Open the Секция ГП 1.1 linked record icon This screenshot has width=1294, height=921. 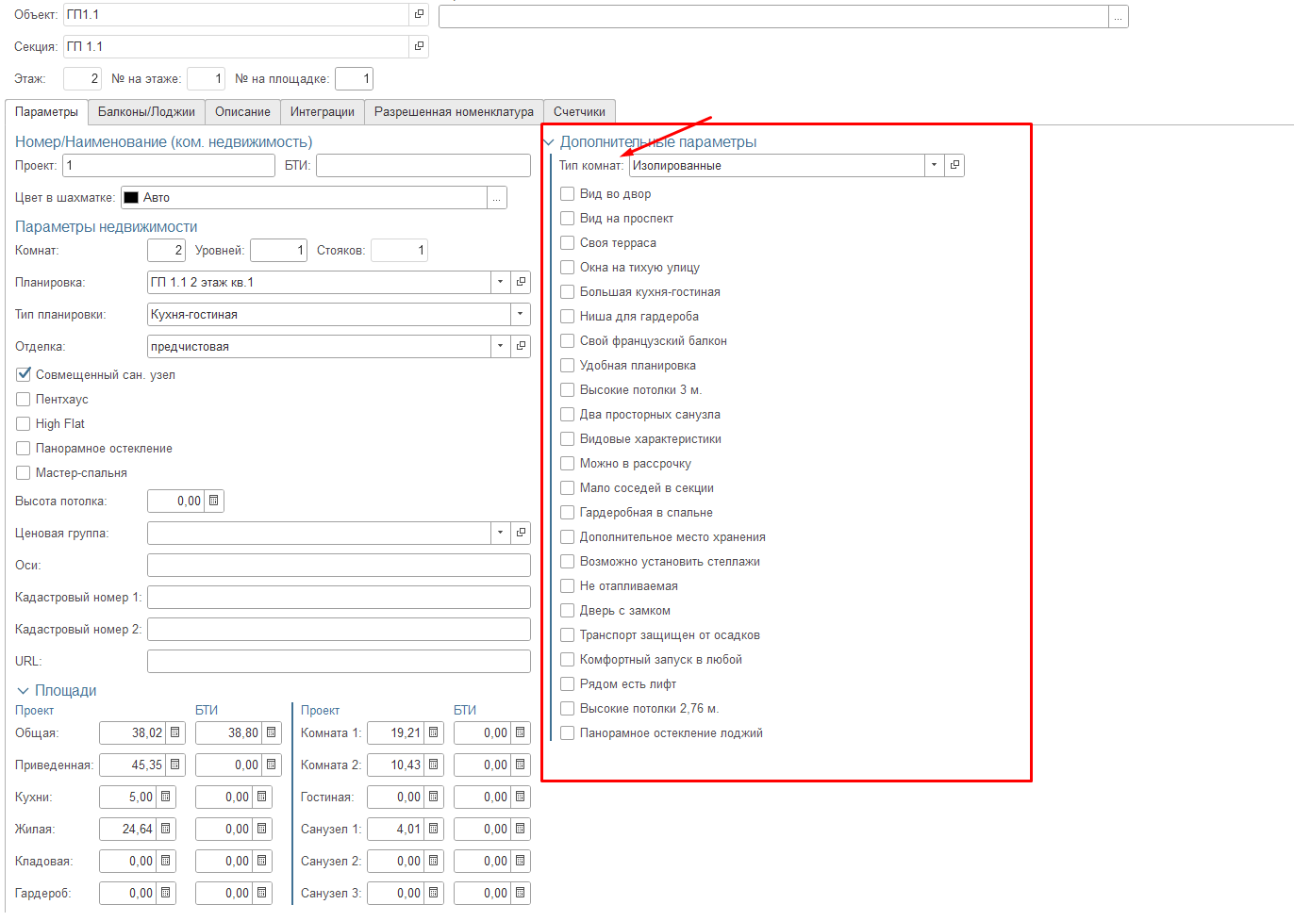[419, 46]
